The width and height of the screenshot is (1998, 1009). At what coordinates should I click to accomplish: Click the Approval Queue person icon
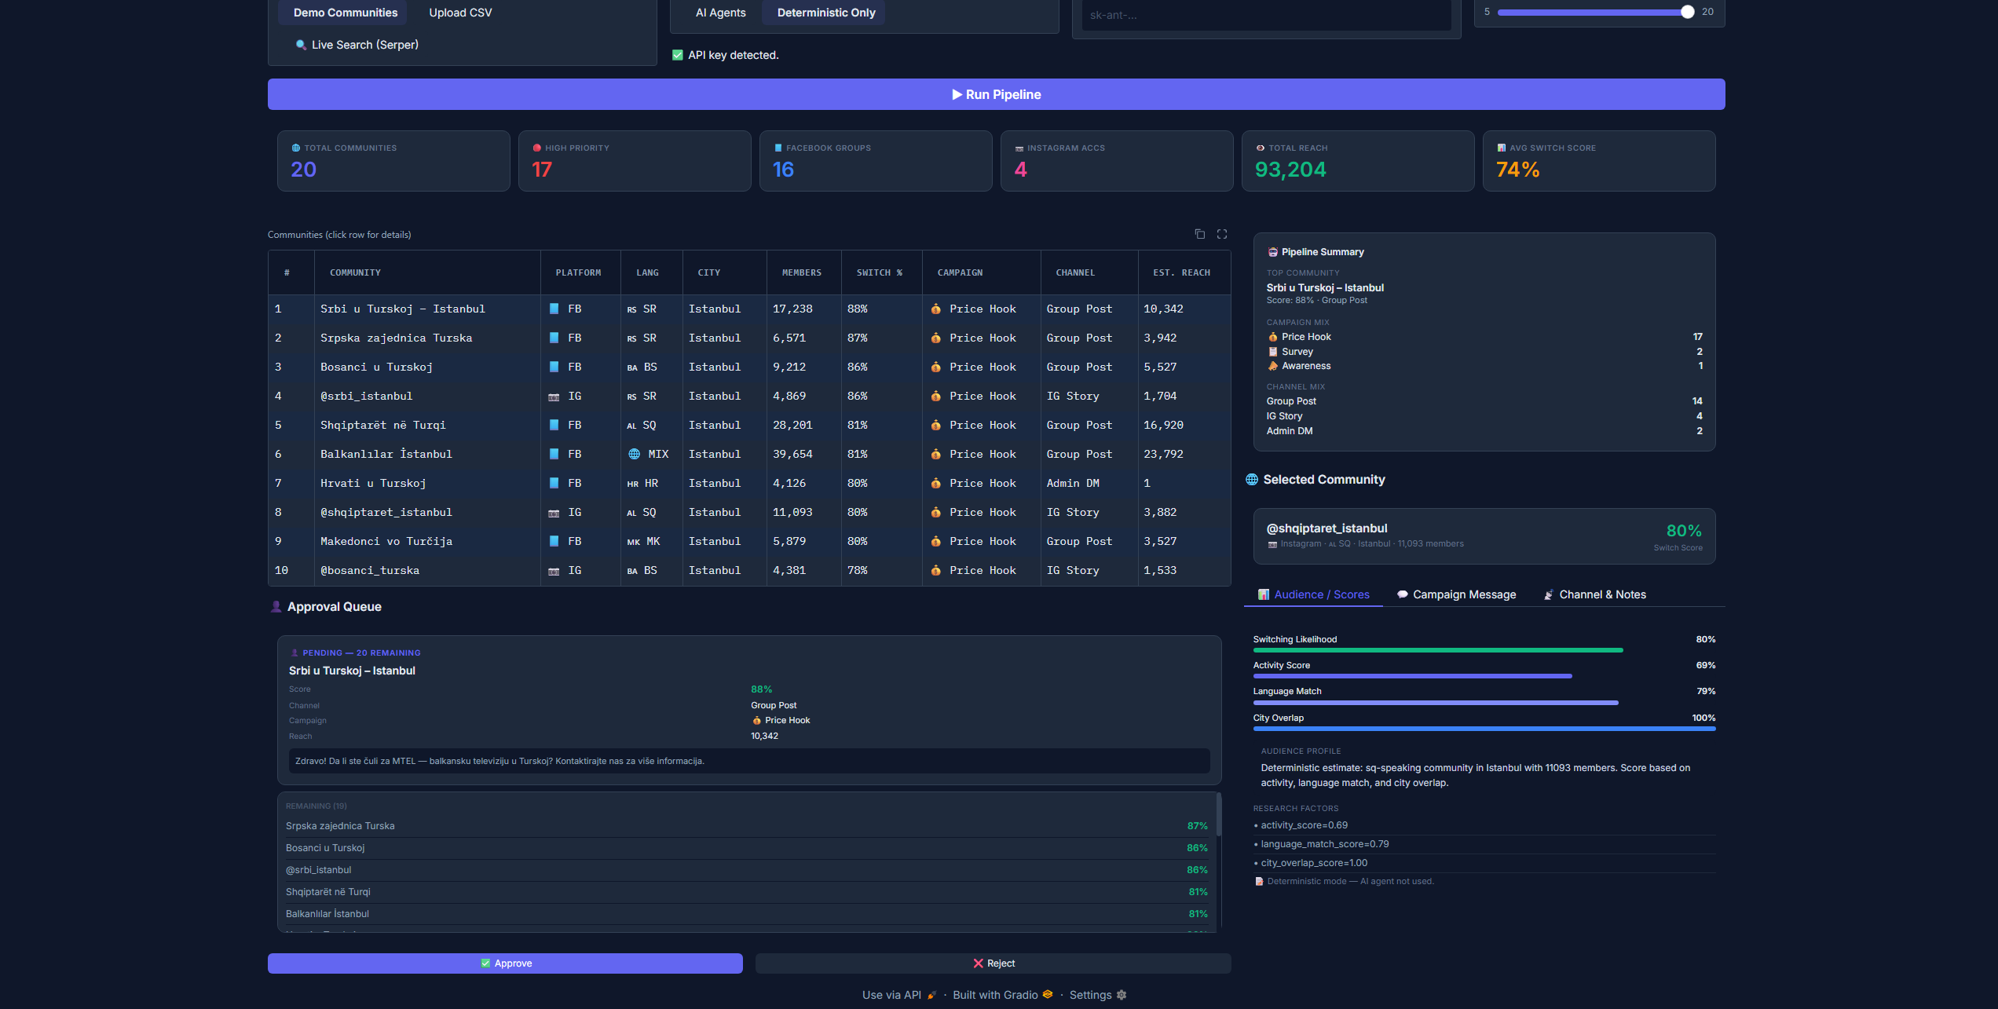276,607
